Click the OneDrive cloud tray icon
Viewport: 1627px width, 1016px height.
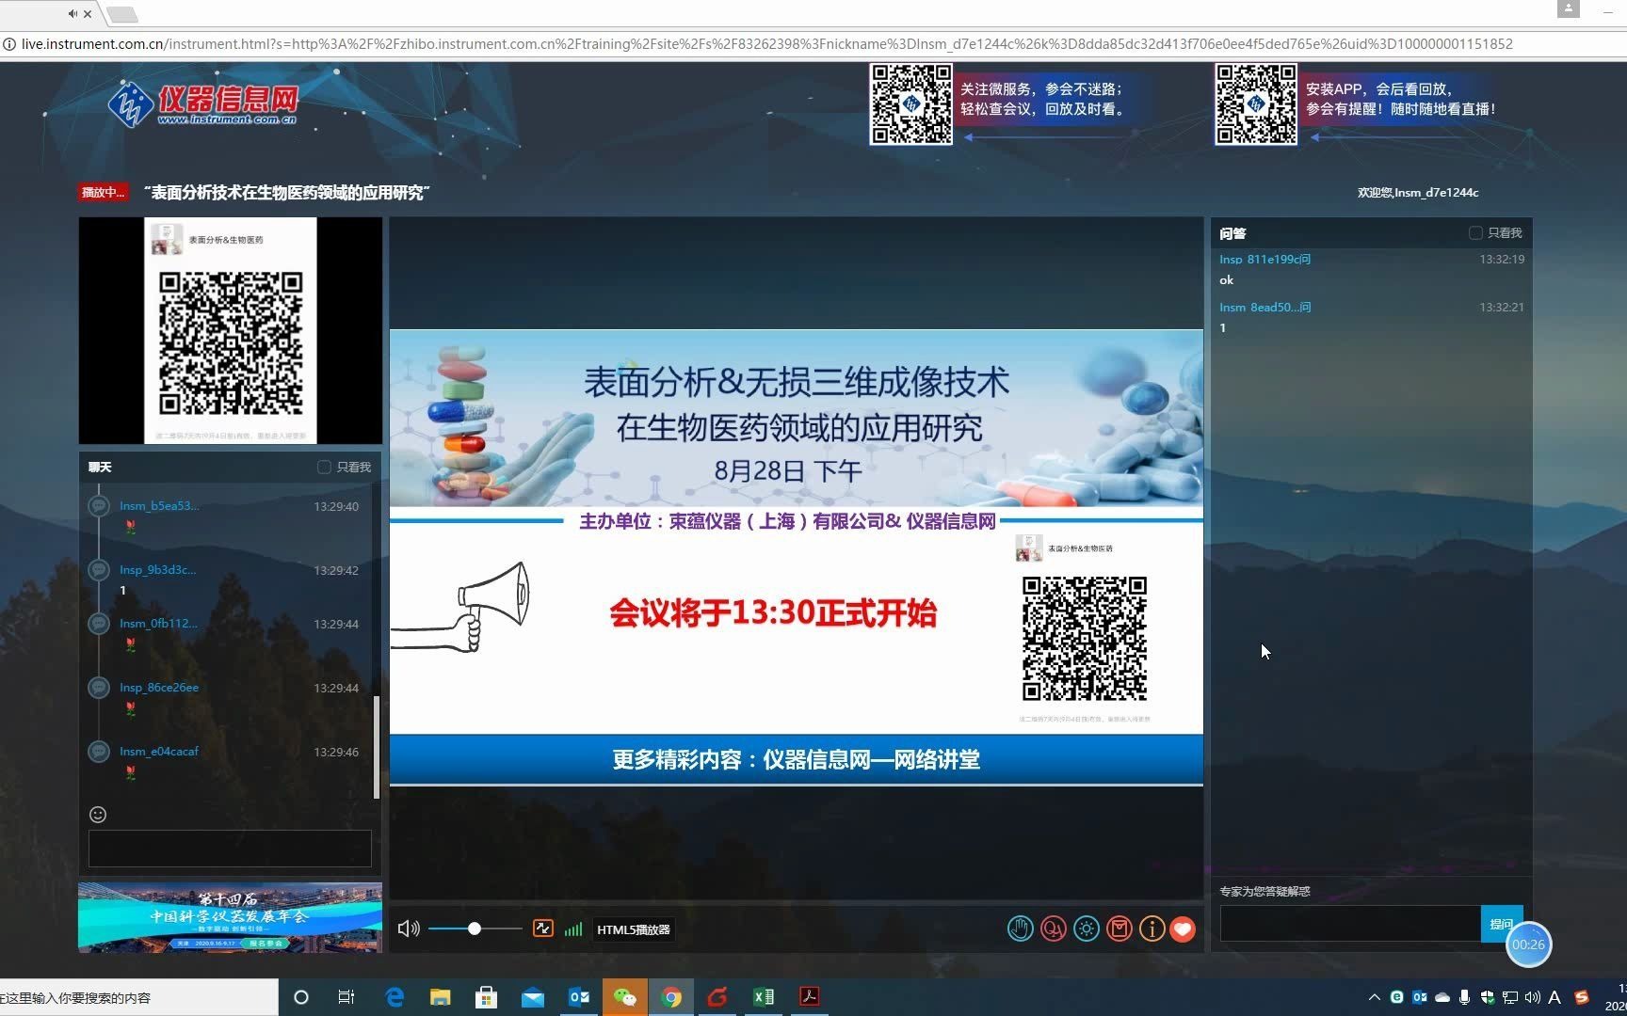pyautogui.click(x=1442, y=997)
